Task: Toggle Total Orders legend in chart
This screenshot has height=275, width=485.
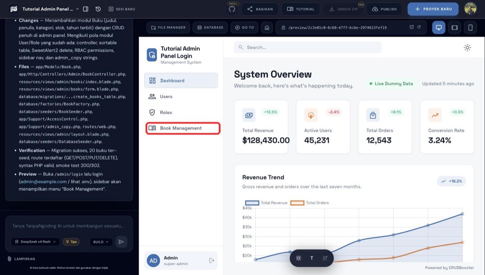Action: click(310, 203)
